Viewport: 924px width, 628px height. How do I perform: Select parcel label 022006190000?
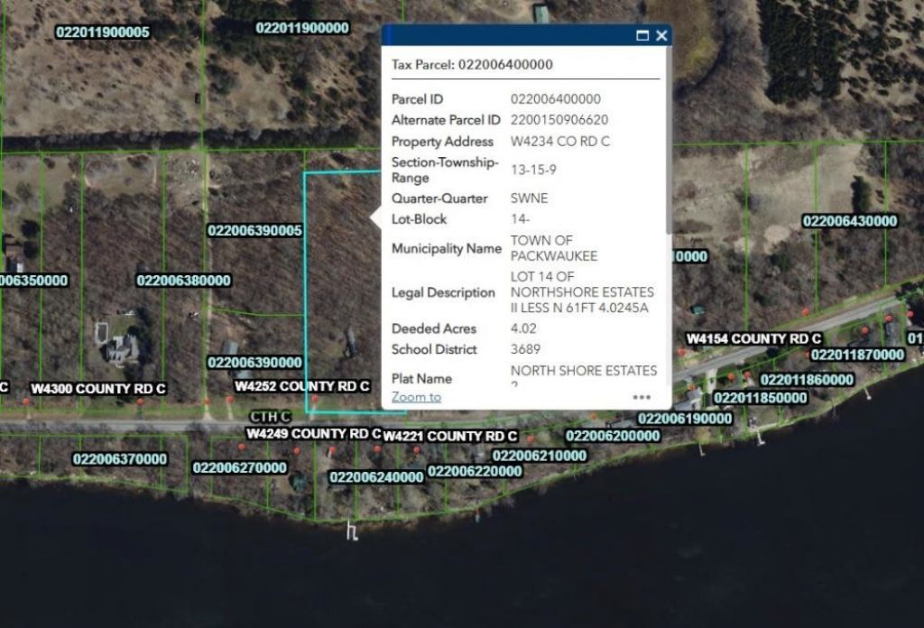685,419
